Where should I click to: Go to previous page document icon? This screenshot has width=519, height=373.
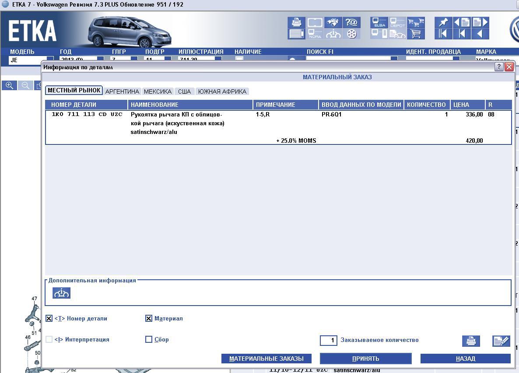(462, 22)
